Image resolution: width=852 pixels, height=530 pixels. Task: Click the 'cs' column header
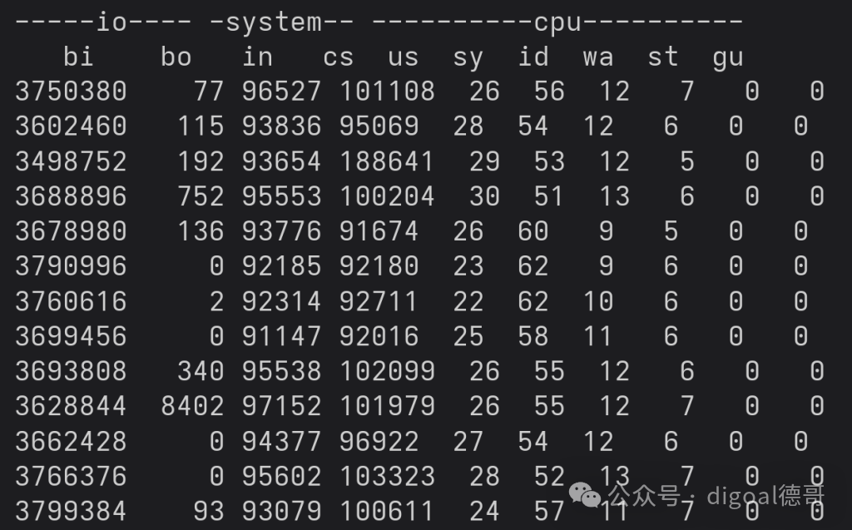(339, 57)
